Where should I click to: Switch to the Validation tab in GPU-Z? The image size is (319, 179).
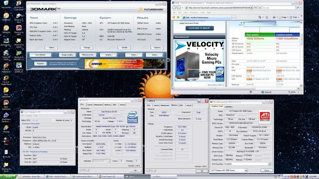tap(228, 107)
